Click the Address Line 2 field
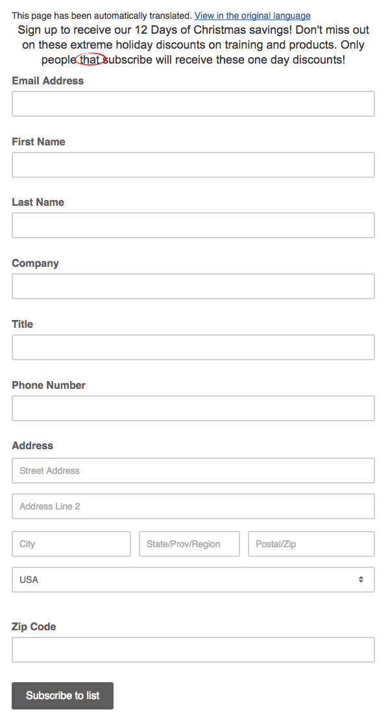This screenshot has height=727, width=388. (x=193, y=506)
